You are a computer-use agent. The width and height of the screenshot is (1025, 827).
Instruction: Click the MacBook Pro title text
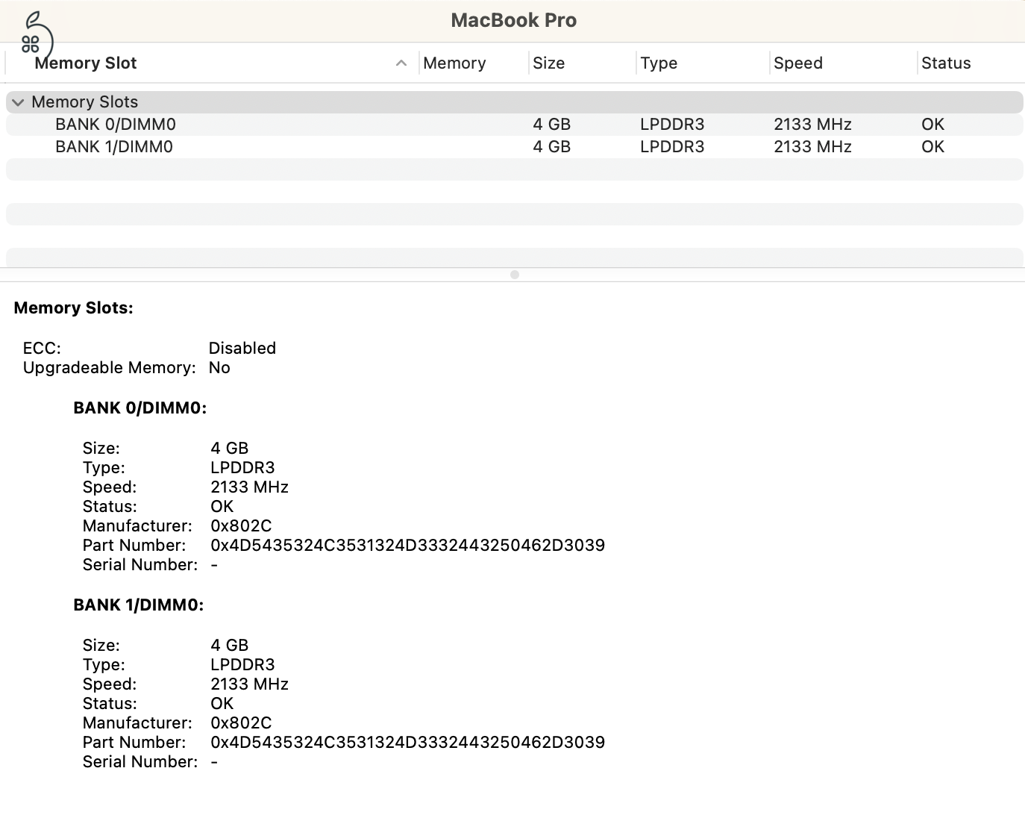click(513, 20)
